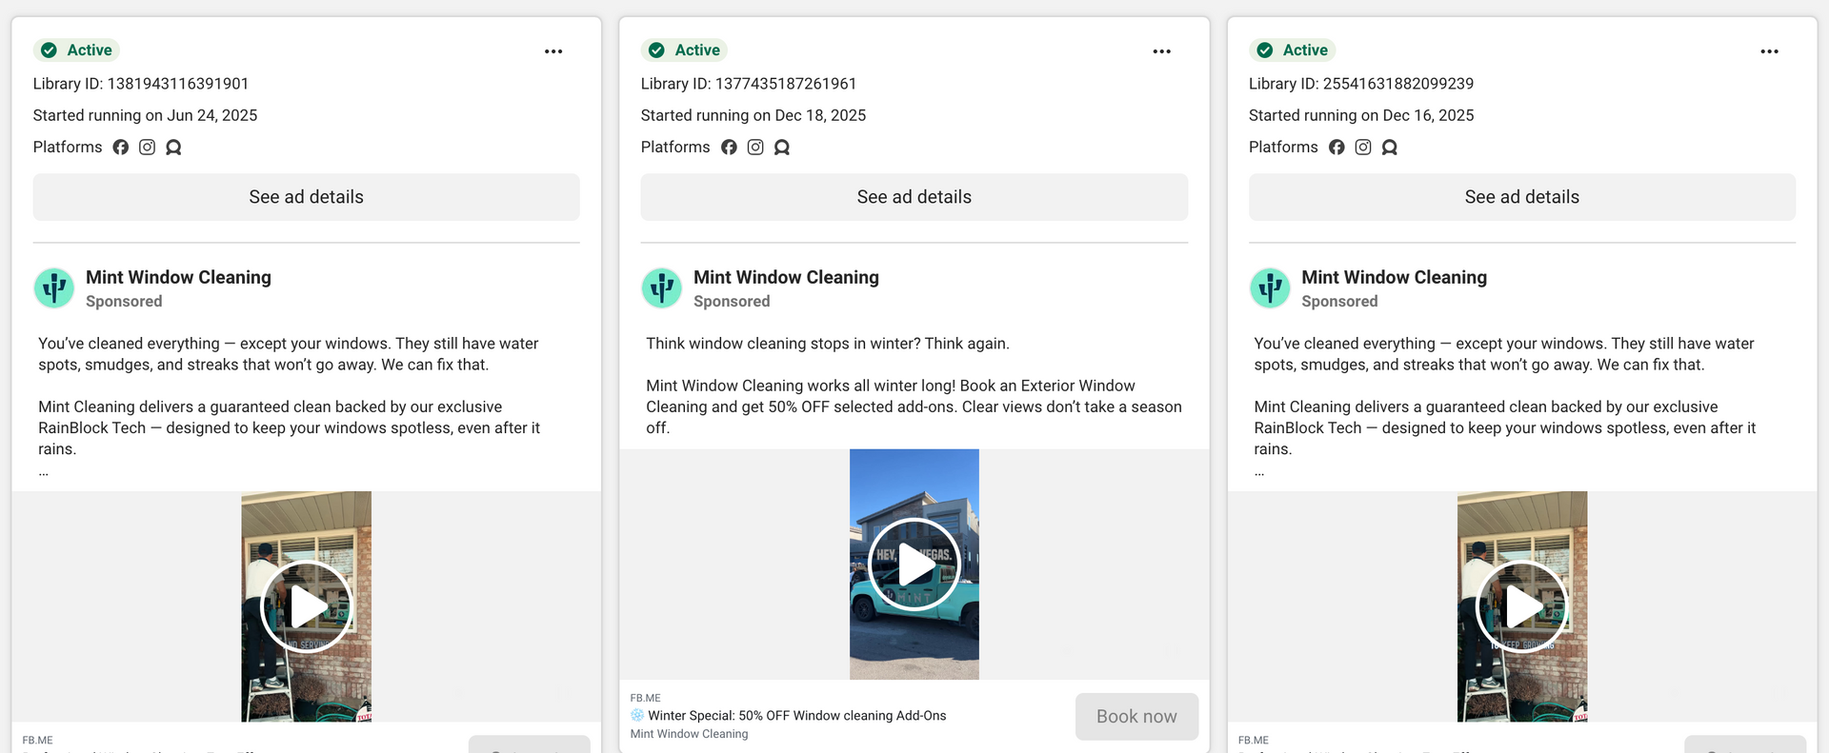1829x753 pixels.
Task: Open Mint Window Cleaning page name on Dec 16 ad
Action: click(1394, 277)
